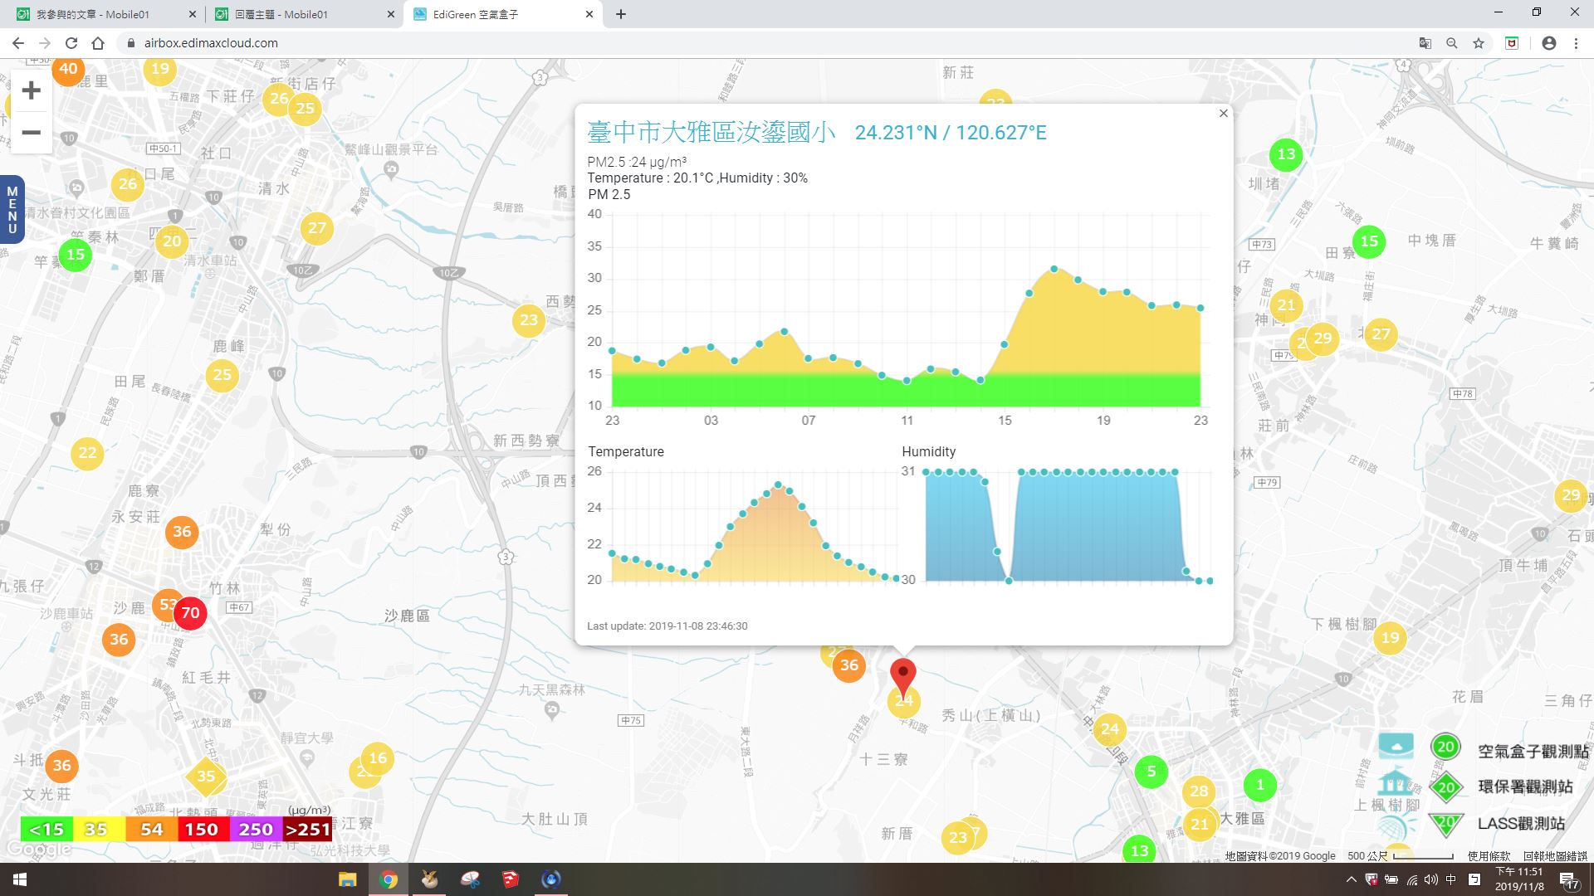Click the diamond 20 EPA legend symbol

[1446, 786]
